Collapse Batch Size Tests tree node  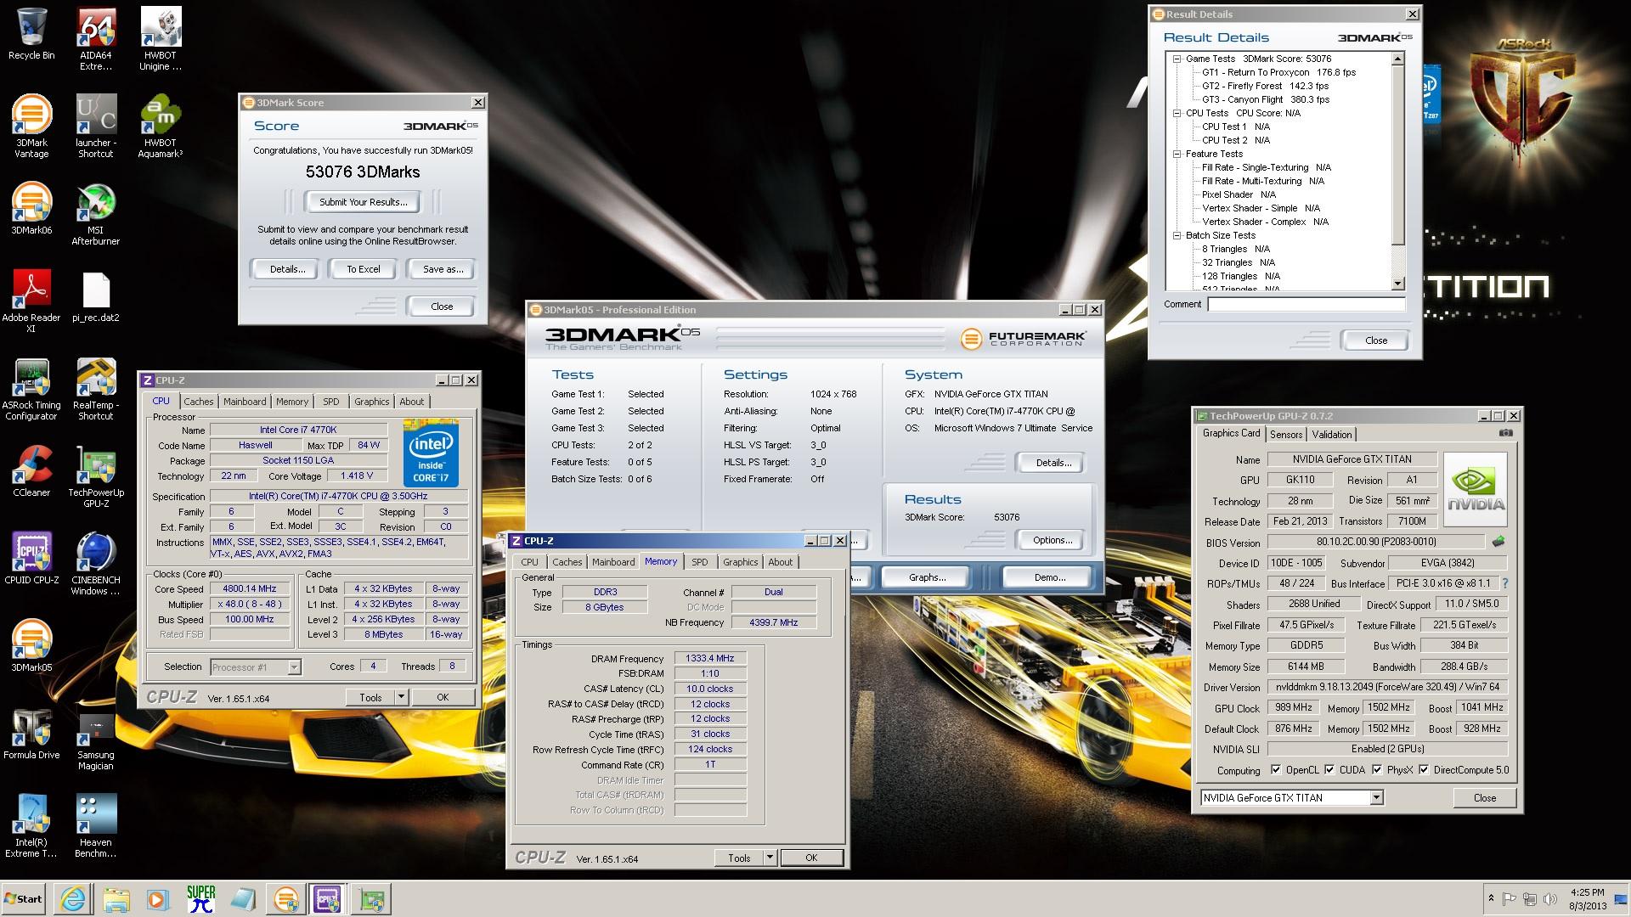[1177, 235]
